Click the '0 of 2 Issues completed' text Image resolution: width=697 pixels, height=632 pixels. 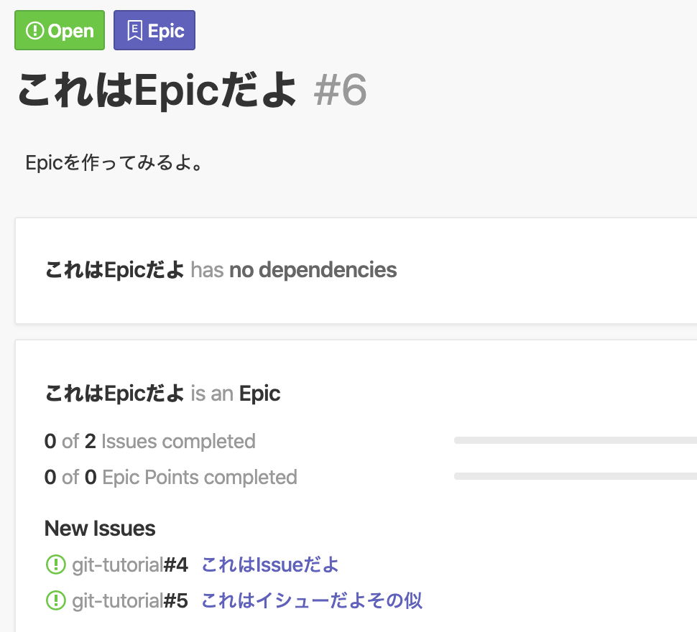[149, 441]
